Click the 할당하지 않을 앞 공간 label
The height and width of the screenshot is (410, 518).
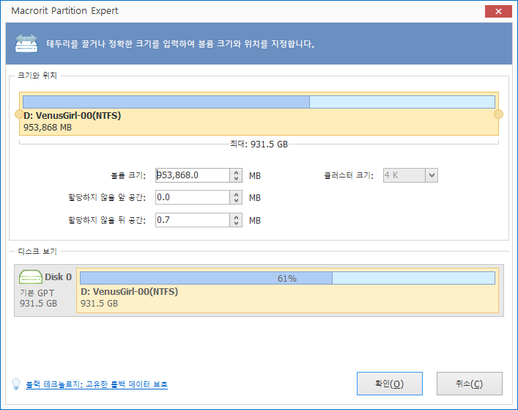coord(107,197)
